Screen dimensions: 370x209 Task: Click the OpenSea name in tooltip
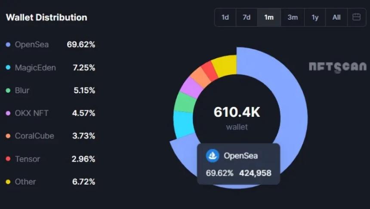pos(240,156)
